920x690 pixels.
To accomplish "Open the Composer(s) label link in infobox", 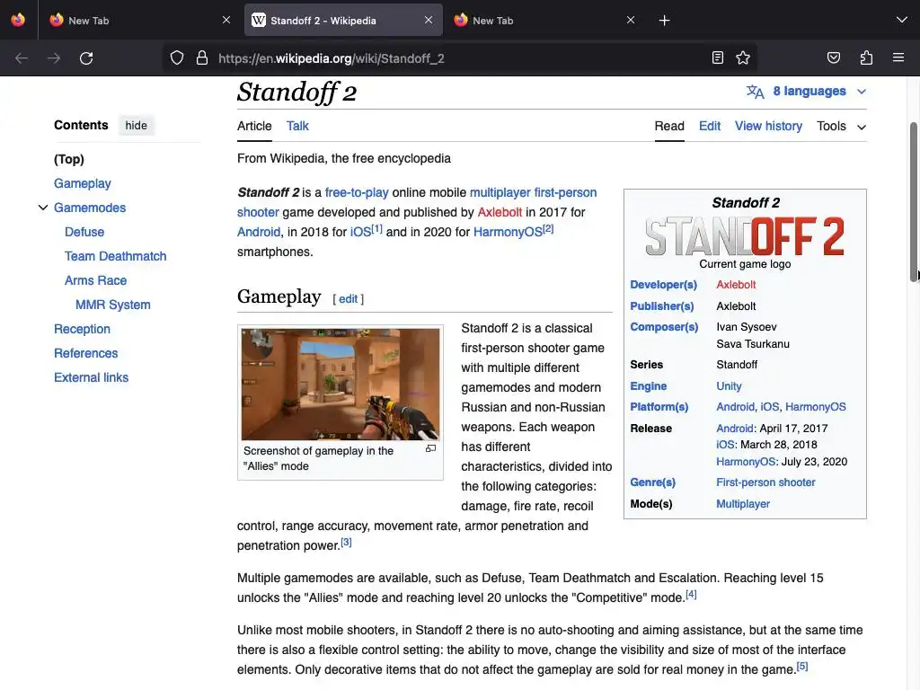I will (664, 327).
